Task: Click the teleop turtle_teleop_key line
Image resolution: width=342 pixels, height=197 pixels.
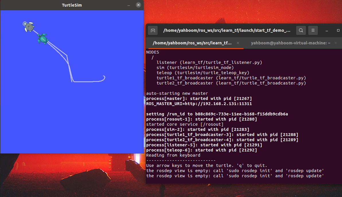Action: click(x=203, y=73)
